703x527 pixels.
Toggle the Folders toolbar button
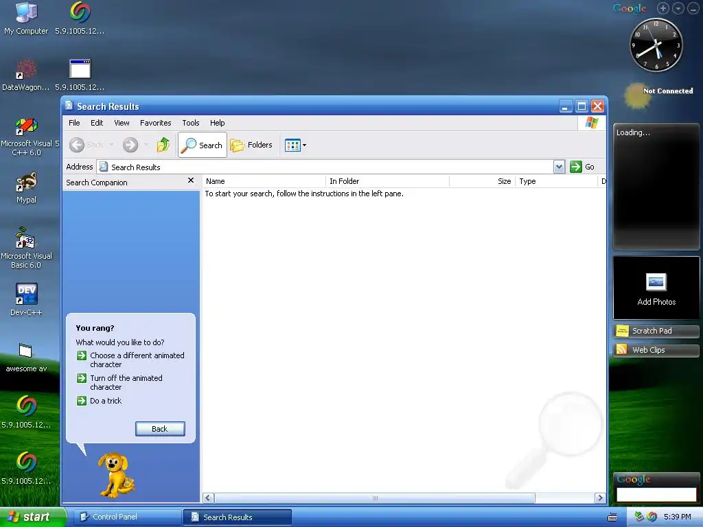click(251, 145)
